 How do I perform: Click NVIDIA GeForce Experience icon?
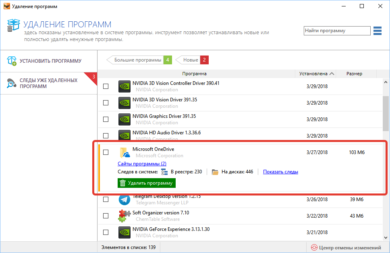pos(124,232)
